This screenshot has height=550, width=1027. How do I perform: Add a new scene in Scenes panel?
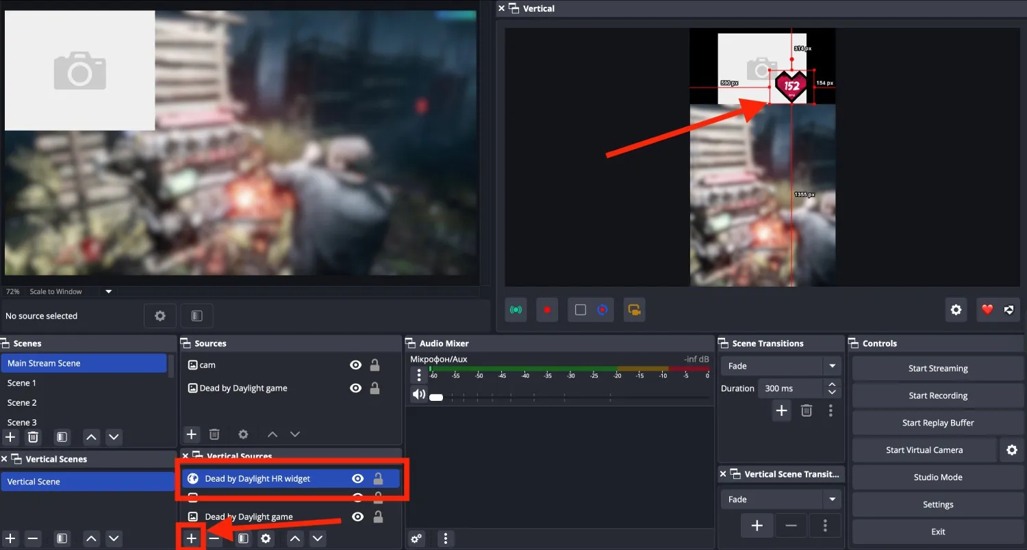tap(10, 436)
